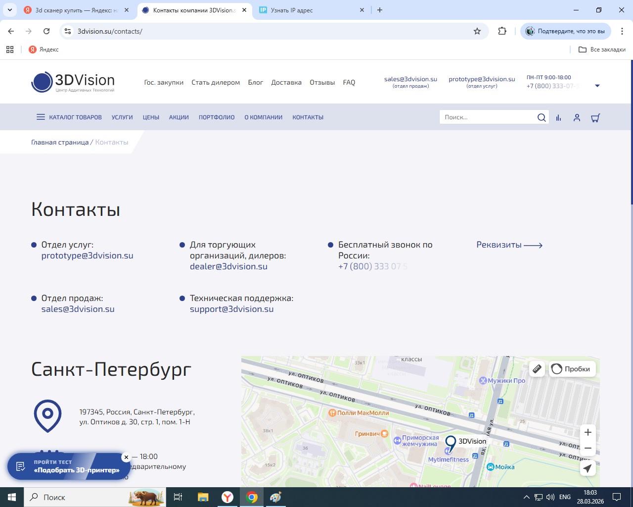Click the map geolocation arrow button
Screen dimensions: 633x507
click(588, 468)
